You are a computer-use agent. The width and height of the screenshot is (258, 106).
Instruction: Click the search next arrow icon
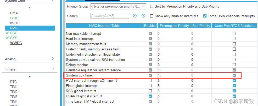pos(143,16)
